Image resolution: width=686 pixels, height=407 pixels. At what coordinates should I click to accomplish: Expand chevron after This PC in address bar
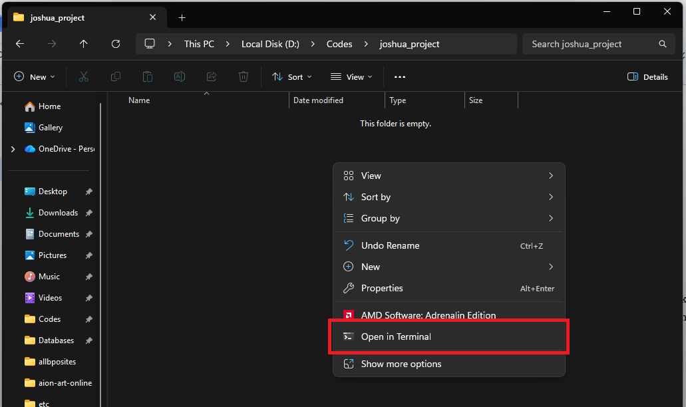[x=228, y=44]
